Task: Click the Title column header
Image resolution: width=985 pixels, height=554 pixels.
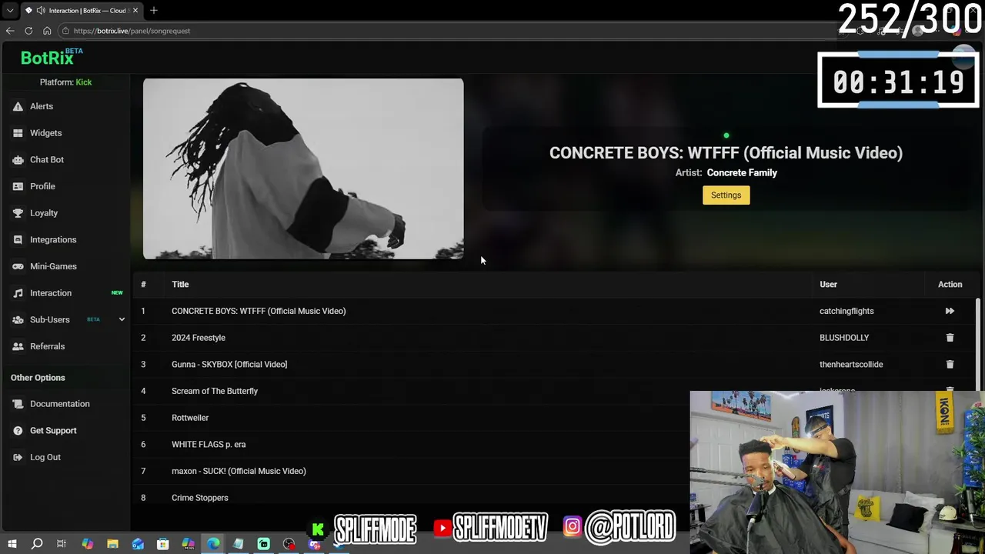Action: (180, 284)
